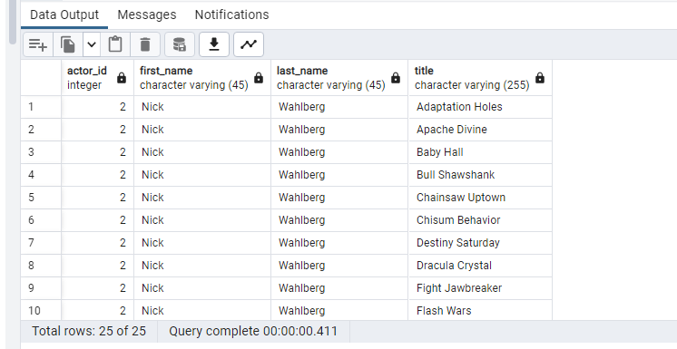Select the Data Output tab
This screenshot has height=349, width=677.
point(64,15)
